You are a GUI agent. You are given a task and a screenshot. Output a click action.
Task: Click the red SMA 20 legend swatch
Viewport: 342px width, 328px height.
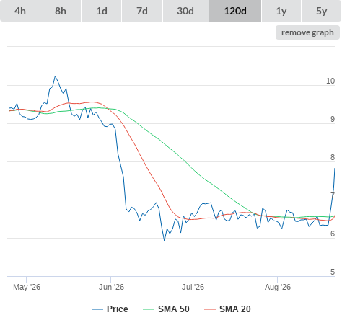pyautogui.click(x=210, y=309)
